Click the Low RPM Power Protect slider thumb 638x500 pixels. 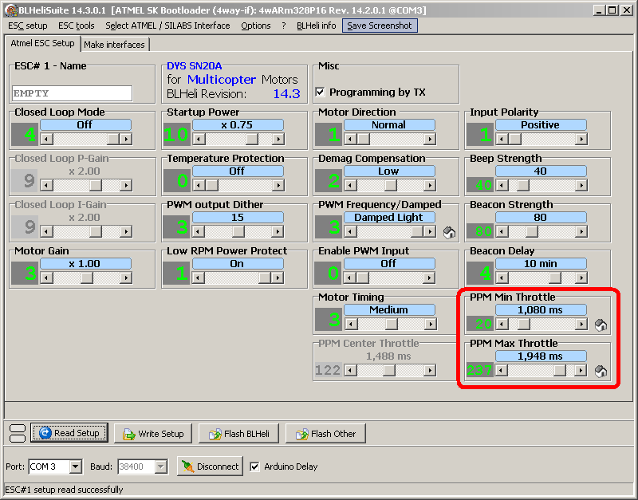click(265, 278)
